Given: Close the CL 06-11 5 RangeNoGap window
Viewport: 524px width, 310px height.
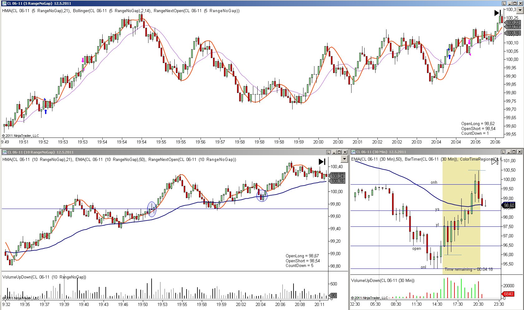Looking at the screenshot, I should (x=520, y=3).
